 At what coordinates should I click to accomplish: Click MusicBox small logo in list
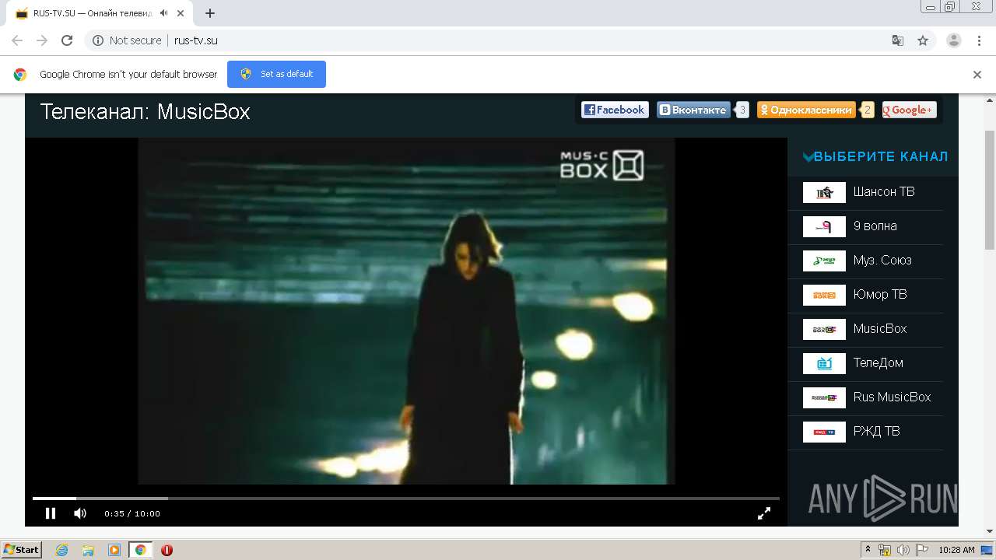pos(824,329)
